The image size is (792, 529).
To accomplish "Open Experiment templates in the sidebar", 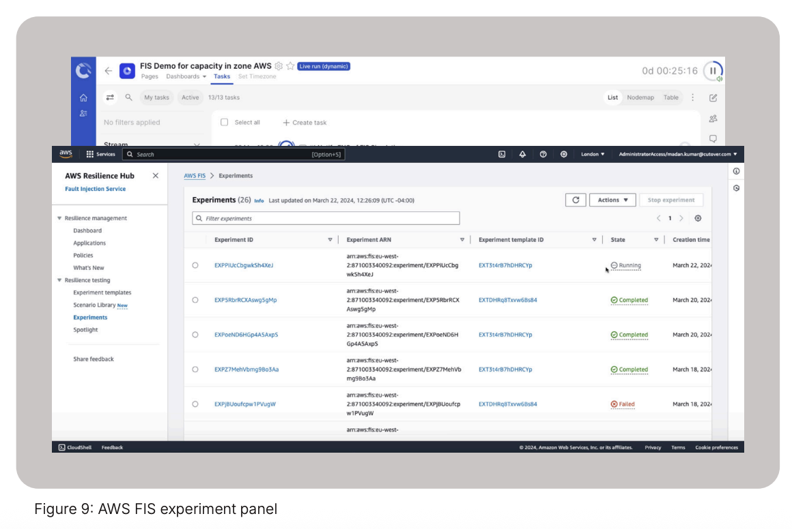I will [x=102, y=292].
